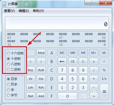Click the RoR rotate right button
This screenshot has width=114, height=105.
[x=41, y=70]
